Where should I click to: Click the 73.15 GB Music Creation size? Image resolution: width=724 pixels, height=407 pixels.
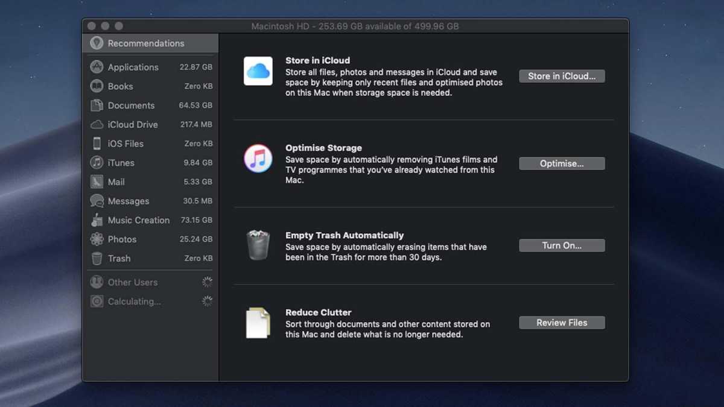click(x=196, y=220)
